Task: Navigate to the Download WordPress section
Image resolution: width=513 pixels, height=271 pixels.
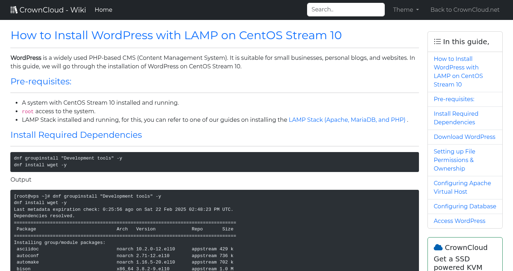Action: (x=464, y=137)
